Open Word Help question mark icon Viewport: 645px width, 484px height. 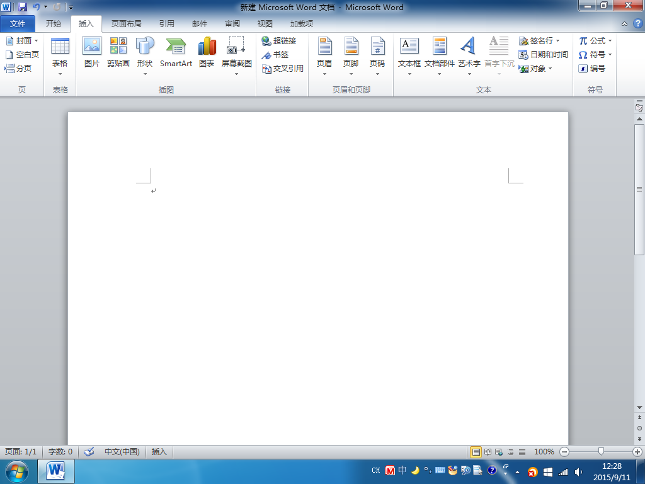pyautogui.click(x=637, y=23)
